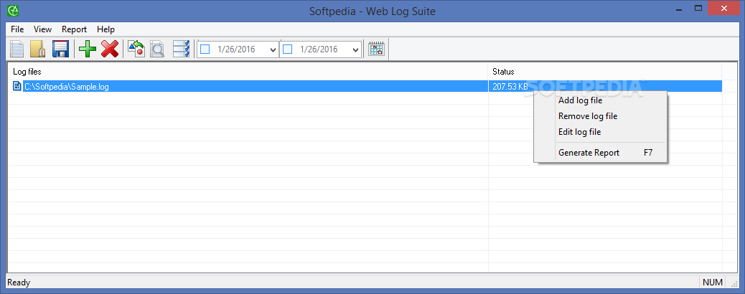Screen dimensions: 745x294
Task: Enable the first date filter checkbox
Action: pyautogui.click(x=205, y=49)
